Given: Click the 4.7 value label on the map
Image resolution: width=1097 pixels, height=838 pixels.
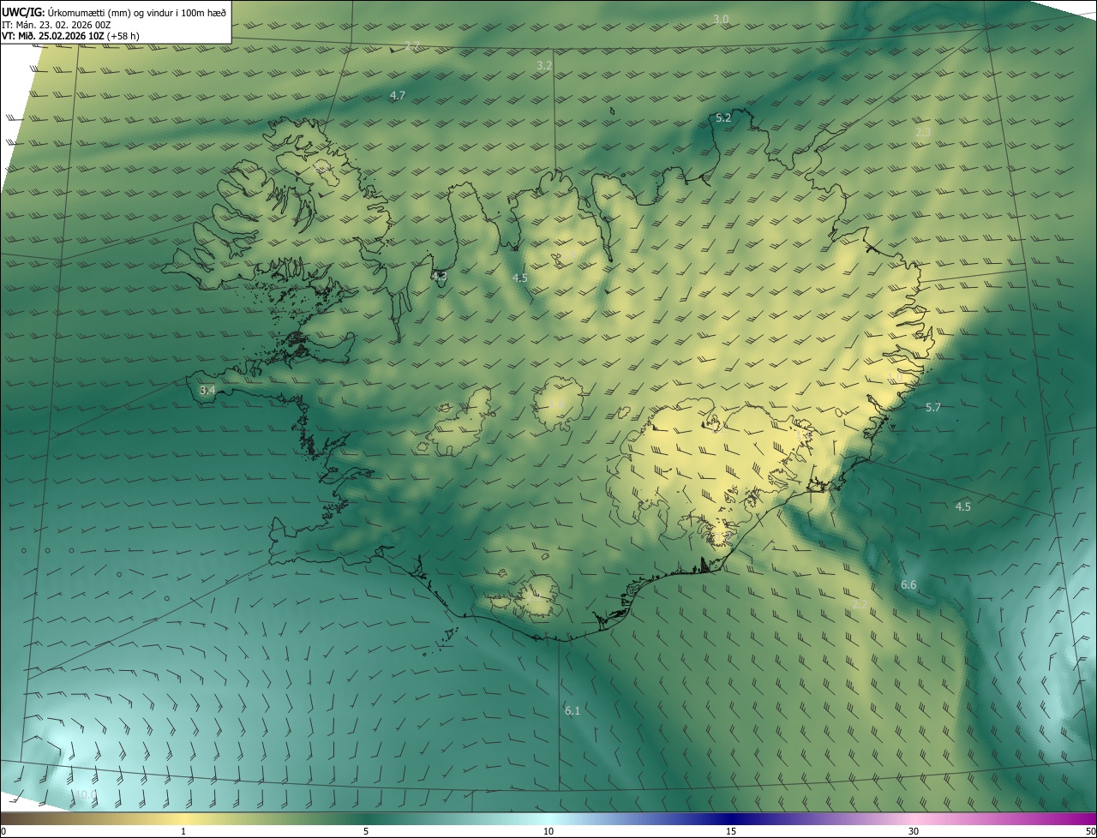Looking at the screenshot, I should coord(398,96).
